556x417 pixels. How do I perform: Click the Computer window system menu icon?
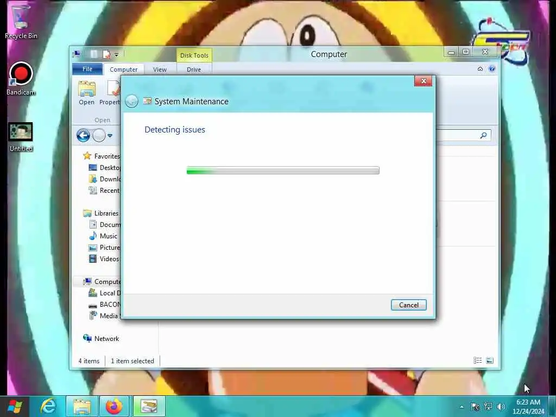pos(76,54)
